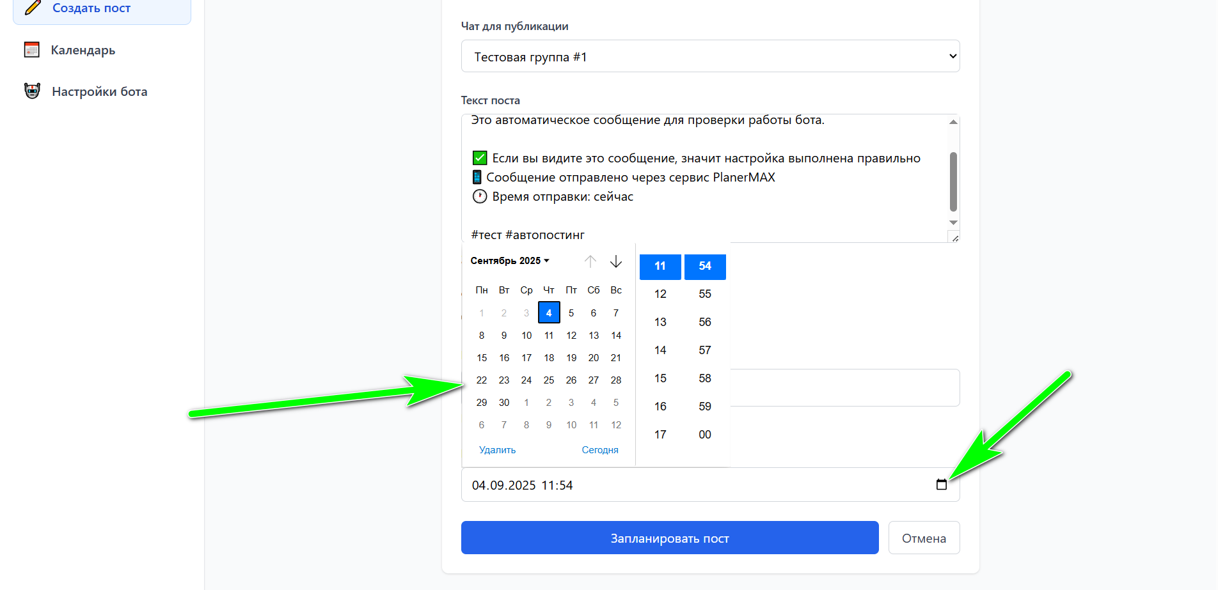1218x590 pixels.
Task: Click the bot icon for Настройки бота
Action: click(x=32, y=91)
